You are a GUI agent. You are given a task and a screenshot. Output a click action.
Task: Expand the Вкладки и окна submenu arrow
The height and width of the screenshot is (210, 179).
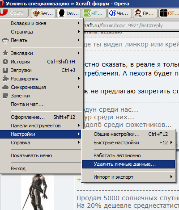79,23
